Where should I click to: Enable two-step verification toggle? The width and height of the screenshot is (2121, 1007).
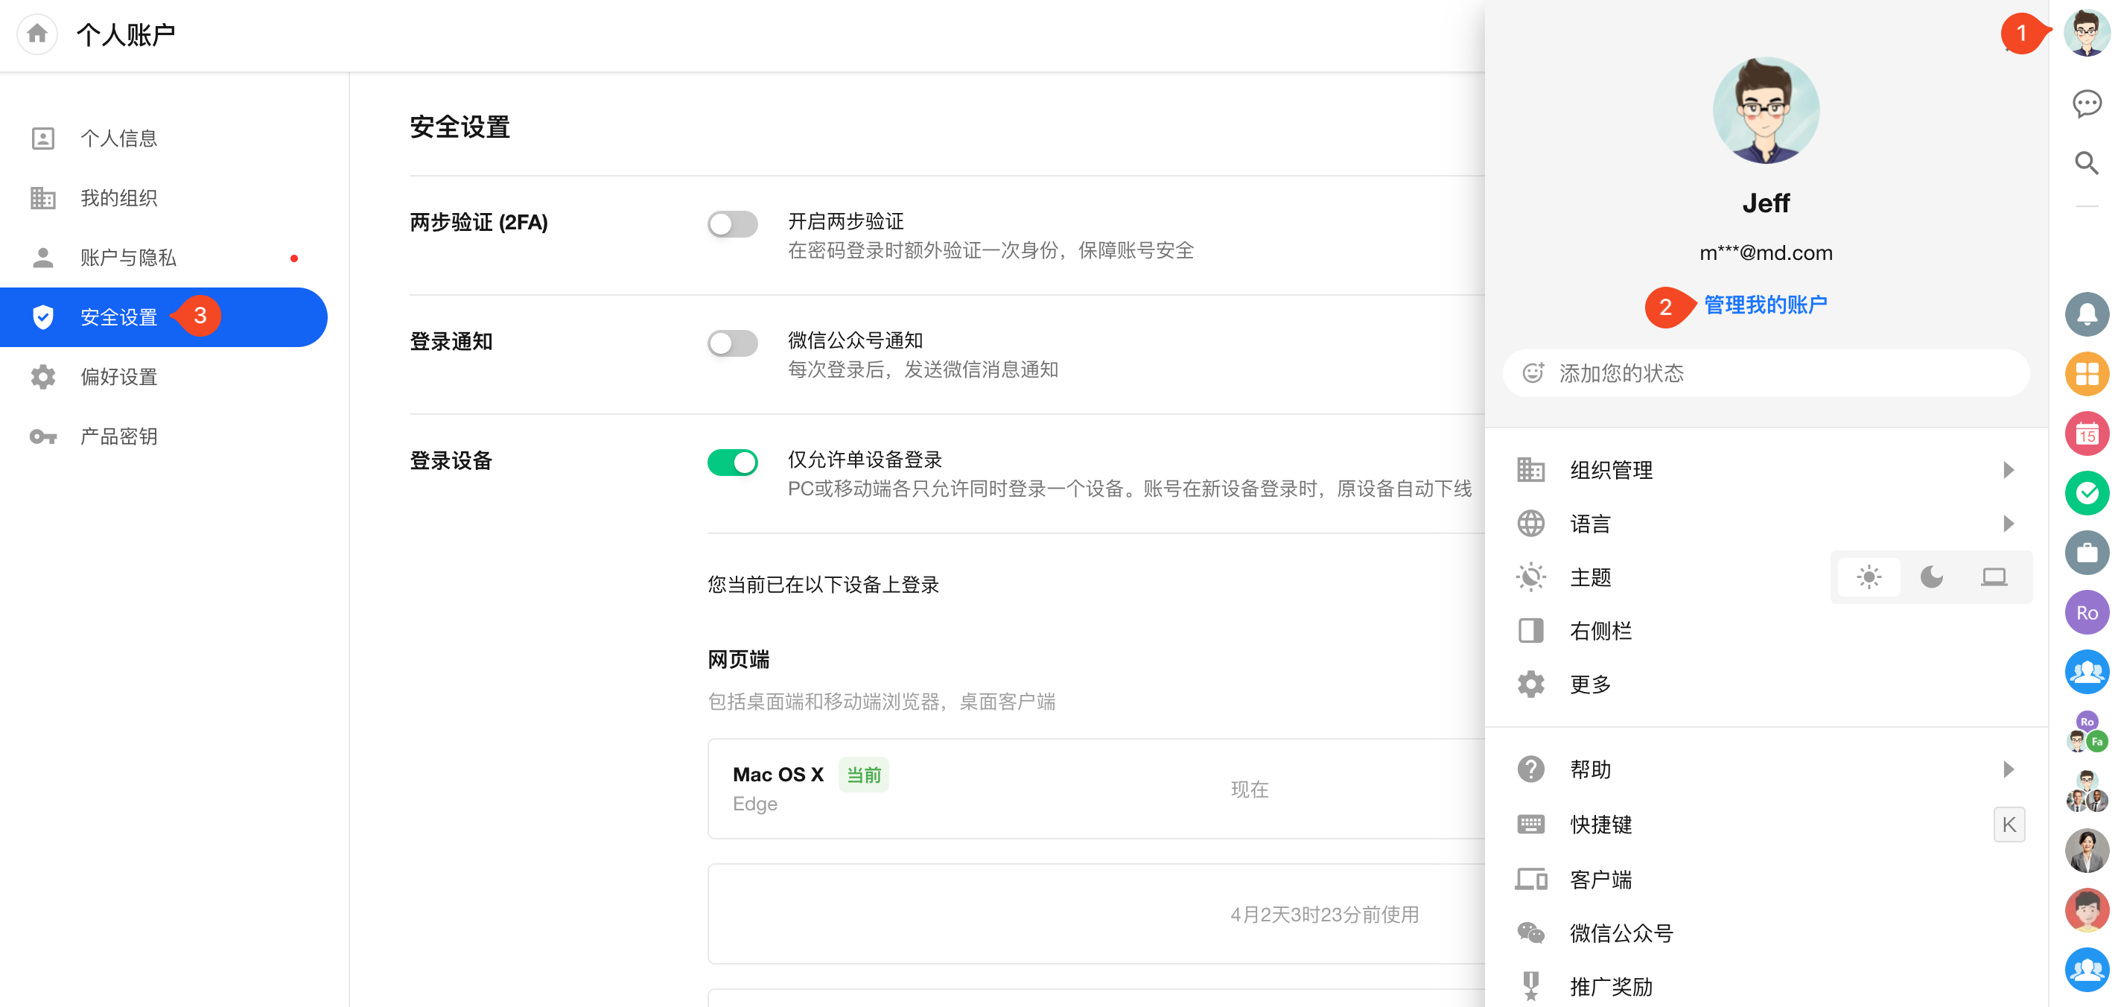732,224
